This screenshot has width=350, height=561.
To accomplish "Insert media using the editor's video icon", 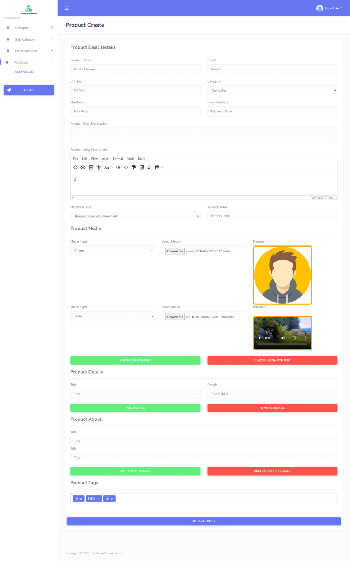I will tap(91, 167).
